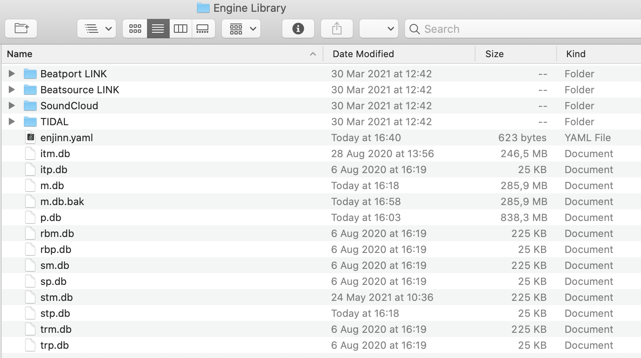The height and width of the screenshot is (358, 641).
Task: Click the date Today at 16:58
Action: [x=366, y=202]
